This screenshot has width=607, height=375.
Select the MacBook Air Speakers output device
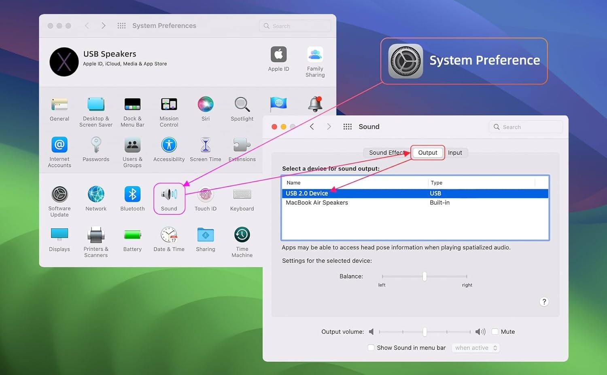coord(317,202)
